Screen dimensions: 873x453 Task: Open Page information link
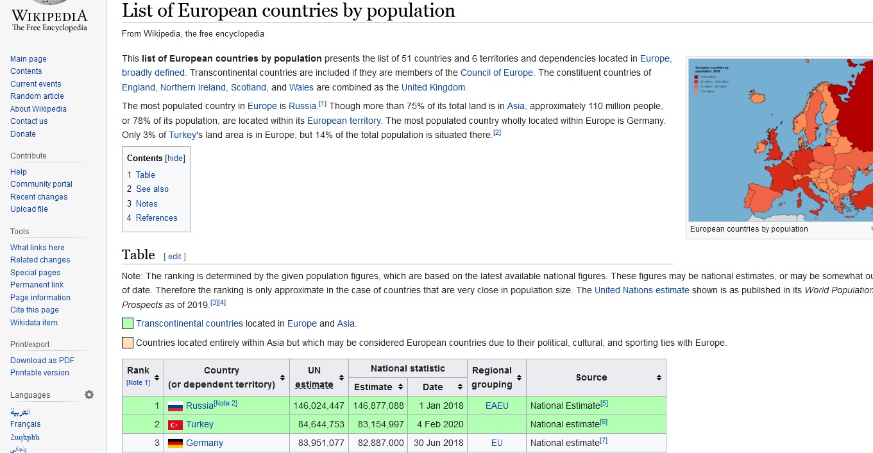(40, 298)
